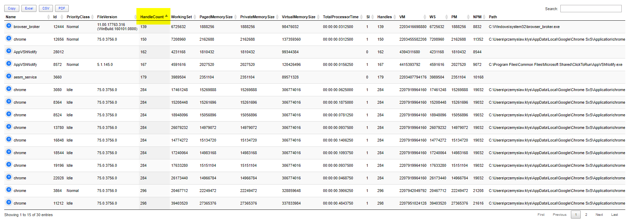Viewport: 627px width, 220px height.
Task: Export table with the Excel button
Action: 29,8
